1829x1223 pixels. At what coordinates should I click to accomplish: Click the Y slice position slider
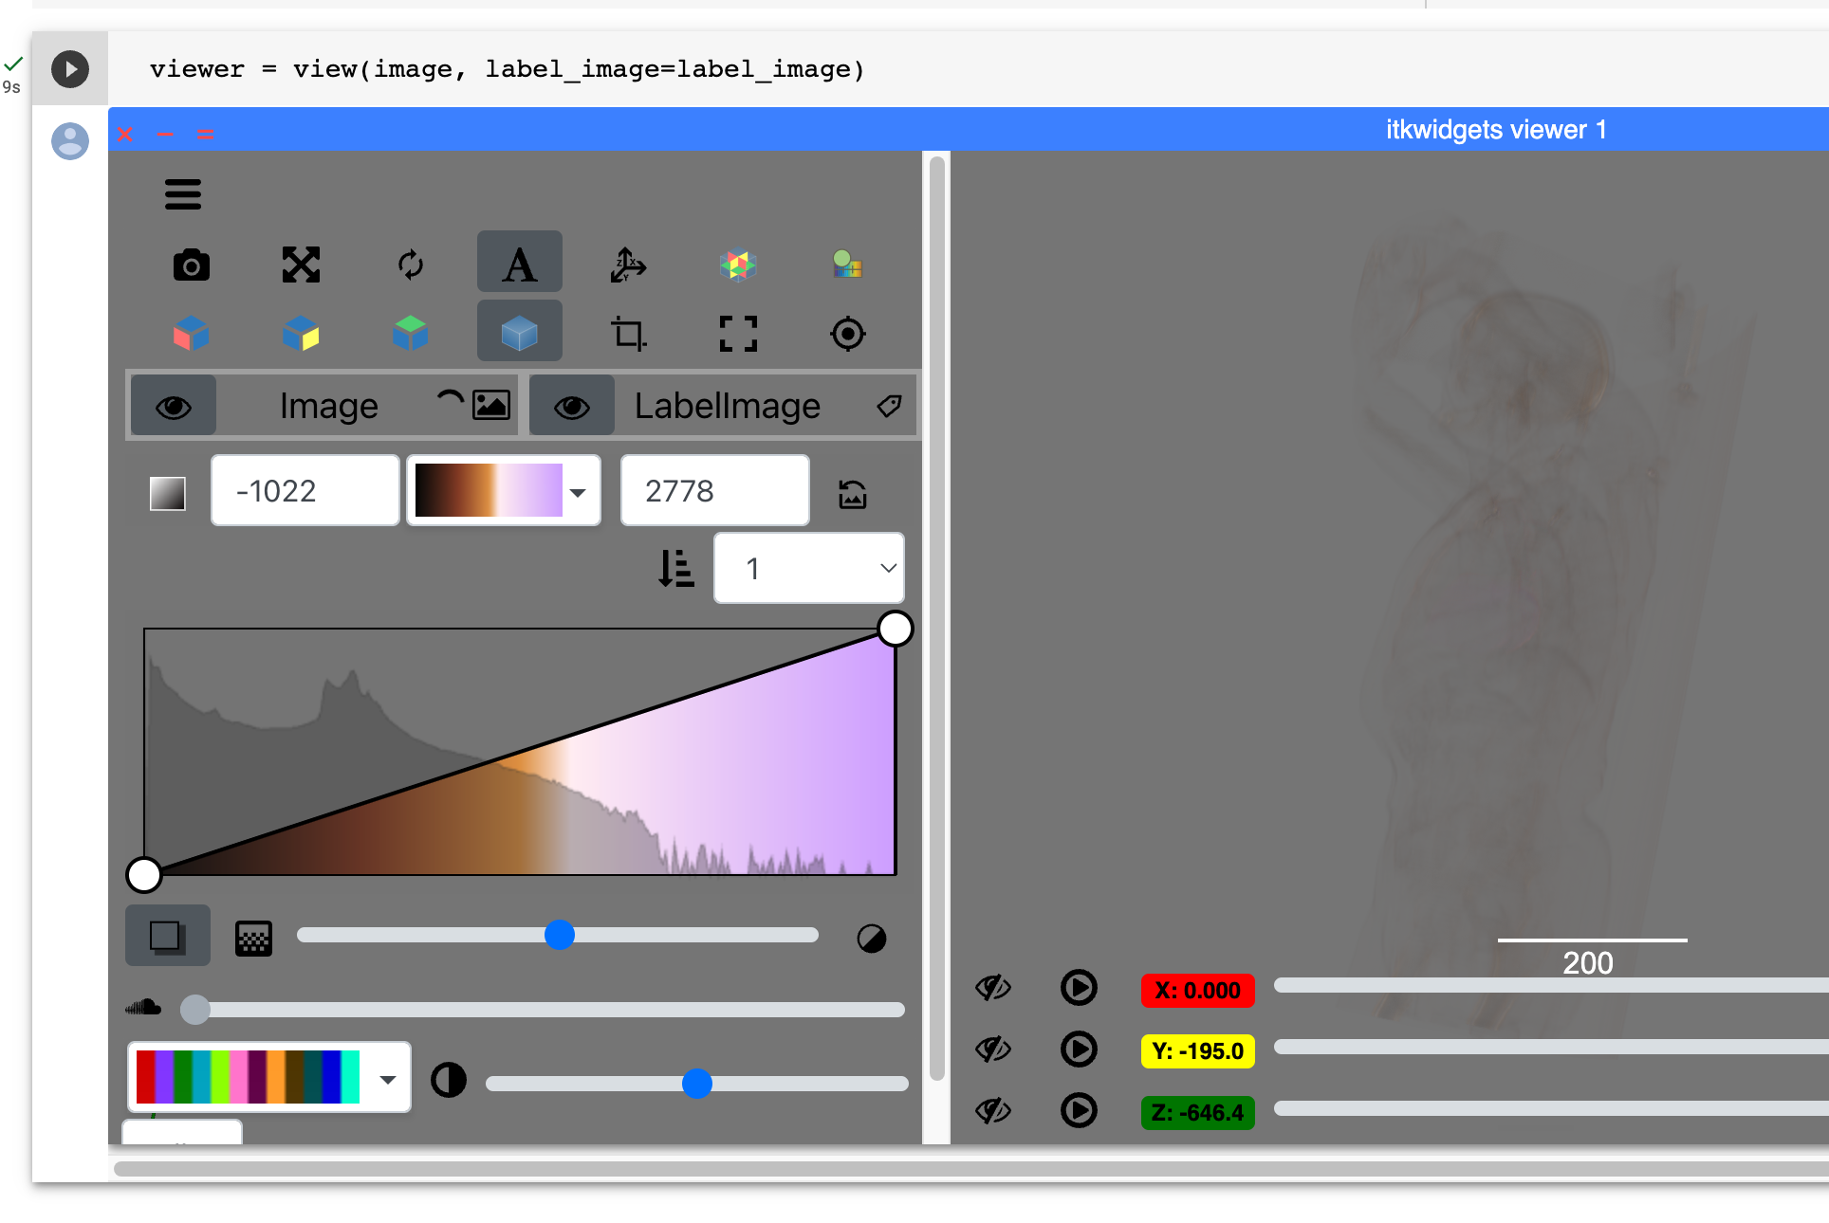pyautogui.click(x=1551, y=1047)
